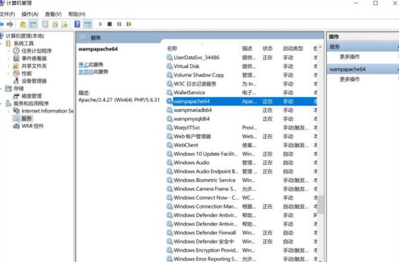Screen dimensions: 399x262
Task: Open the 操作(A) menu
Action: click(x=29, y=14)
